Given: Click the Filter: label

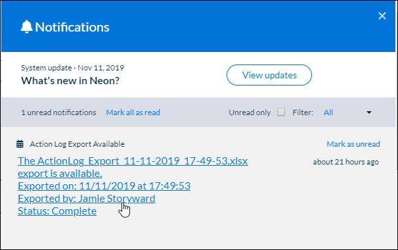Looking at the screenshot, I should click(303, 113).
